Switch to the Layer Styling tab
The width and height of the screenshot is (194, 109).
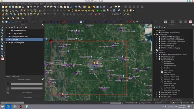[165, 100]
